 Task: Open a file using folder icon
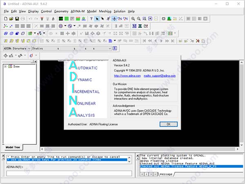[11, 19]
